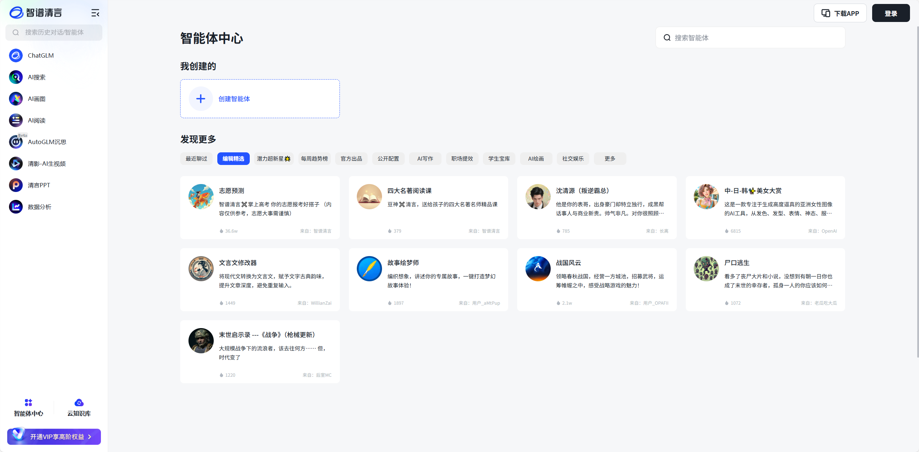Select the 编辑精选 tab
This screenshot has height=452, width=919.
[234, 158]
